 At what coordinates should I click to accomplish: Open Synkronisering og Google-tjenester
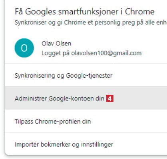point(86,75)
